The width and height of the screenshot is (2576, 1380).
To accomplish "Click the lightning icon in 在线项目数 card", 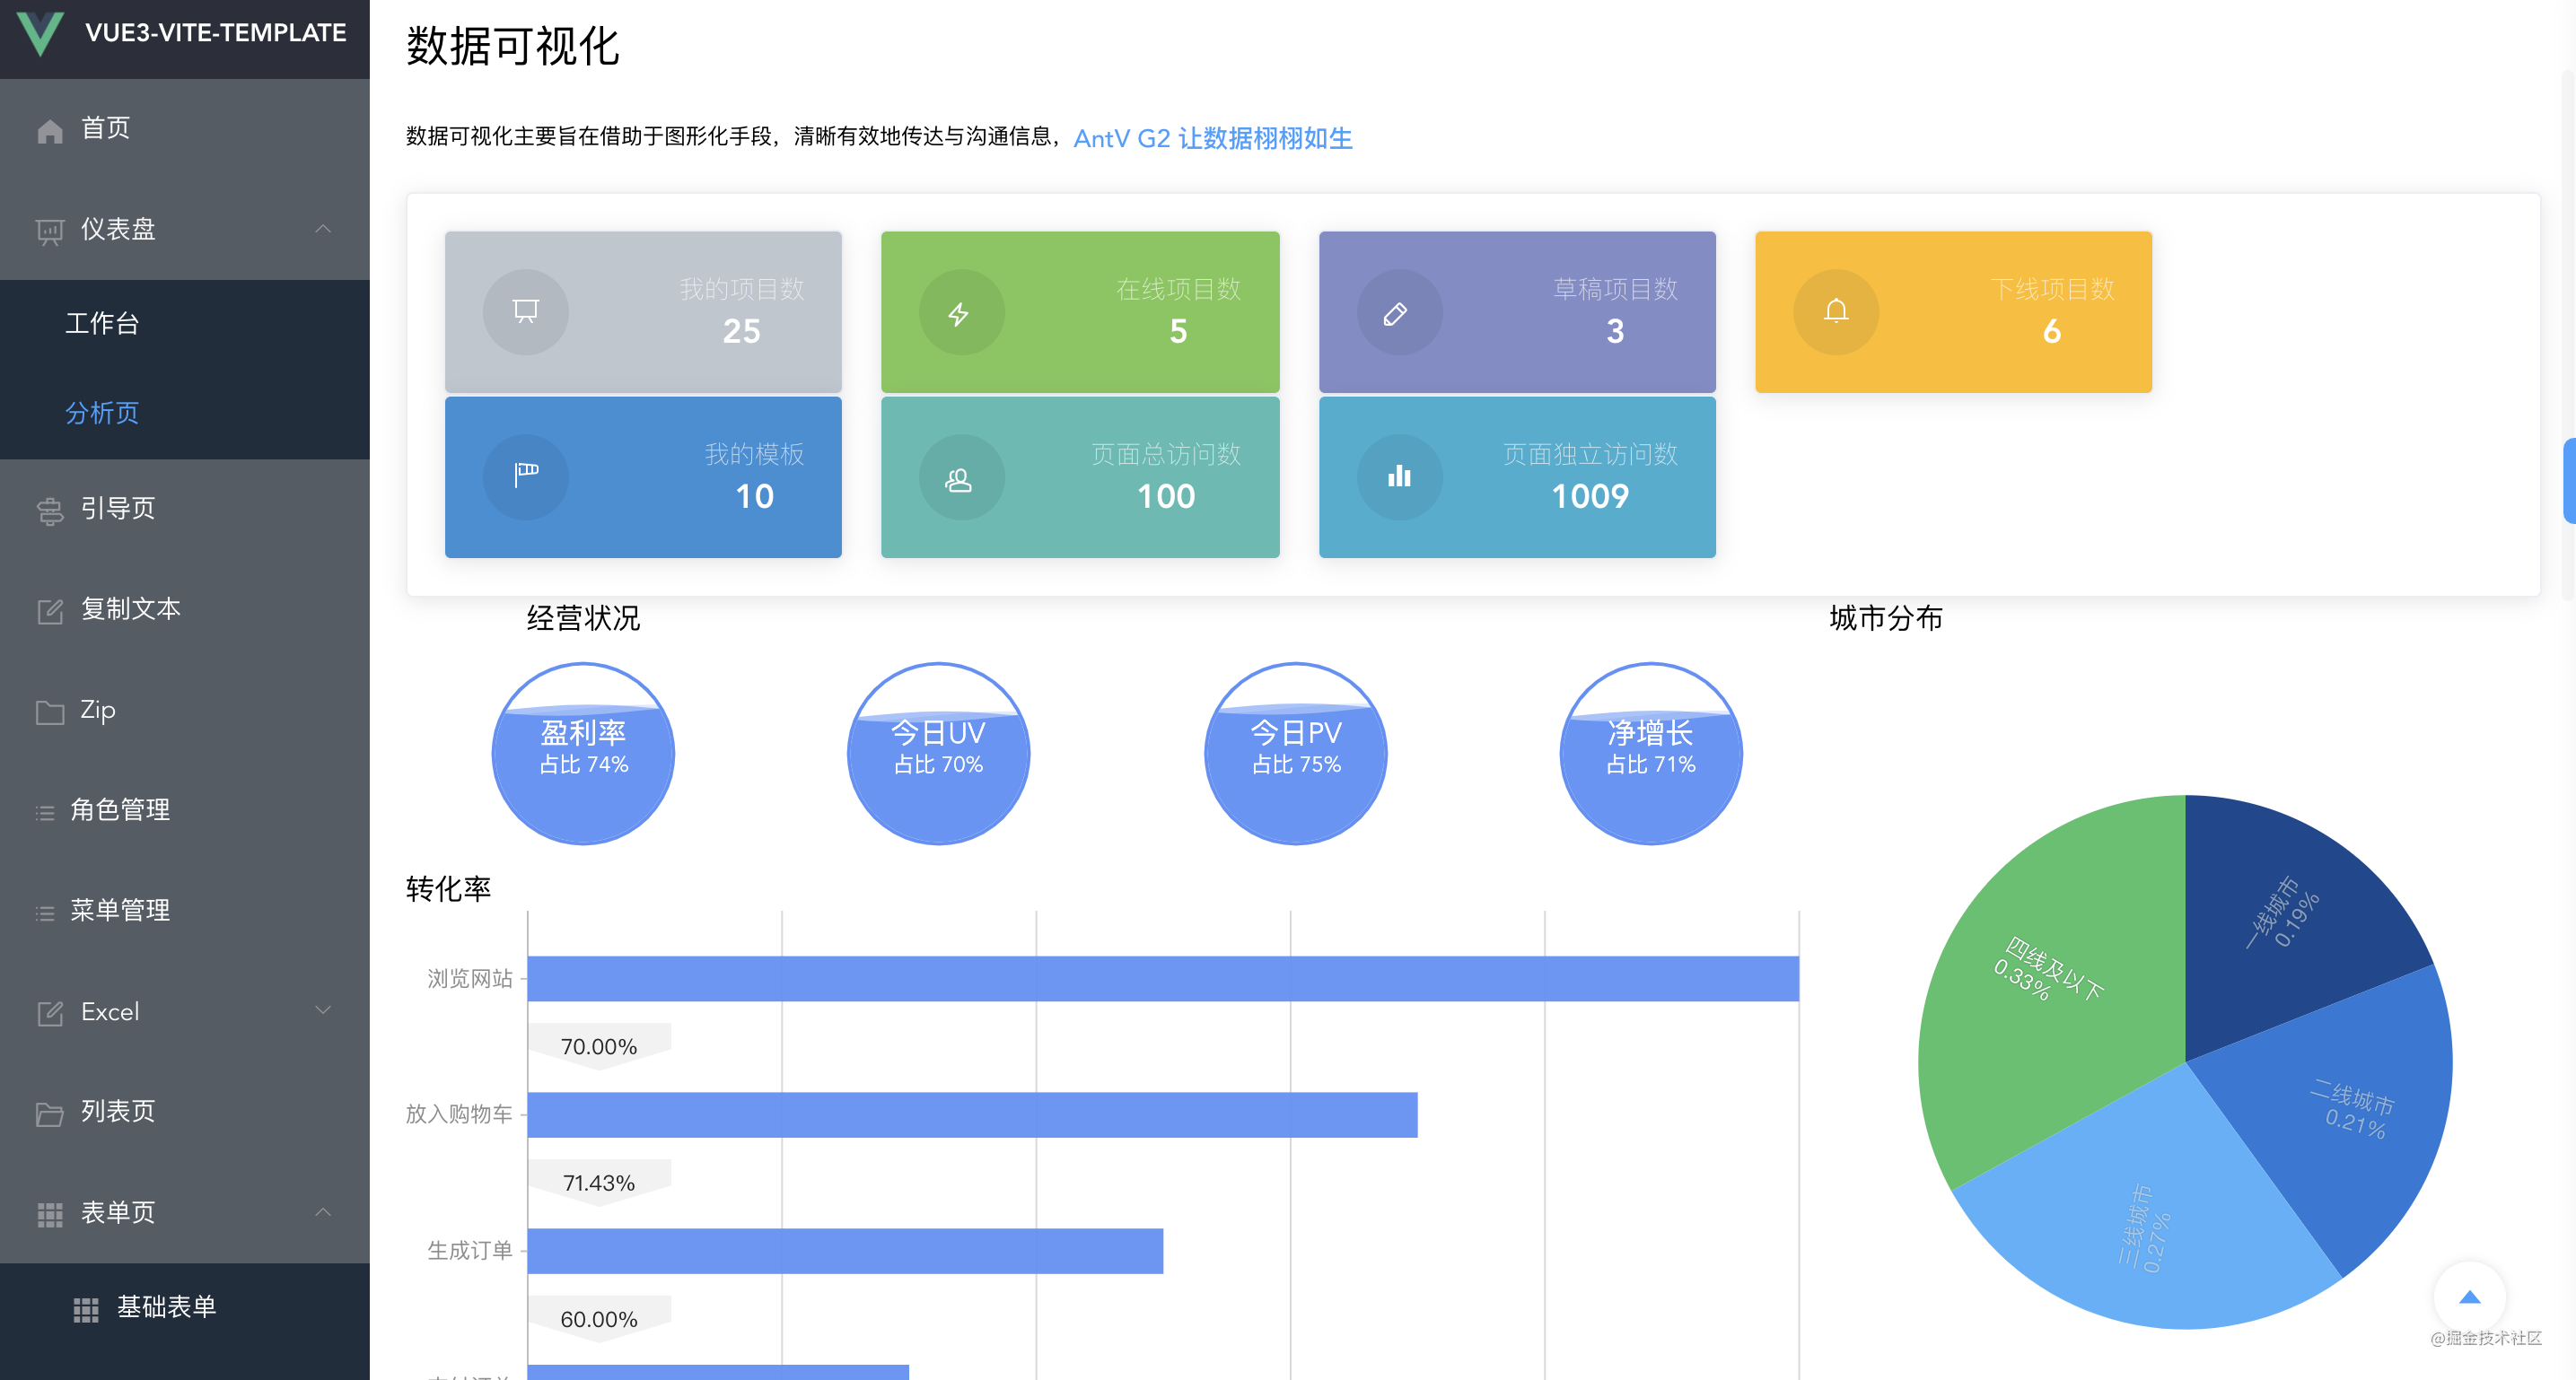I will click(x=959, y=313).
